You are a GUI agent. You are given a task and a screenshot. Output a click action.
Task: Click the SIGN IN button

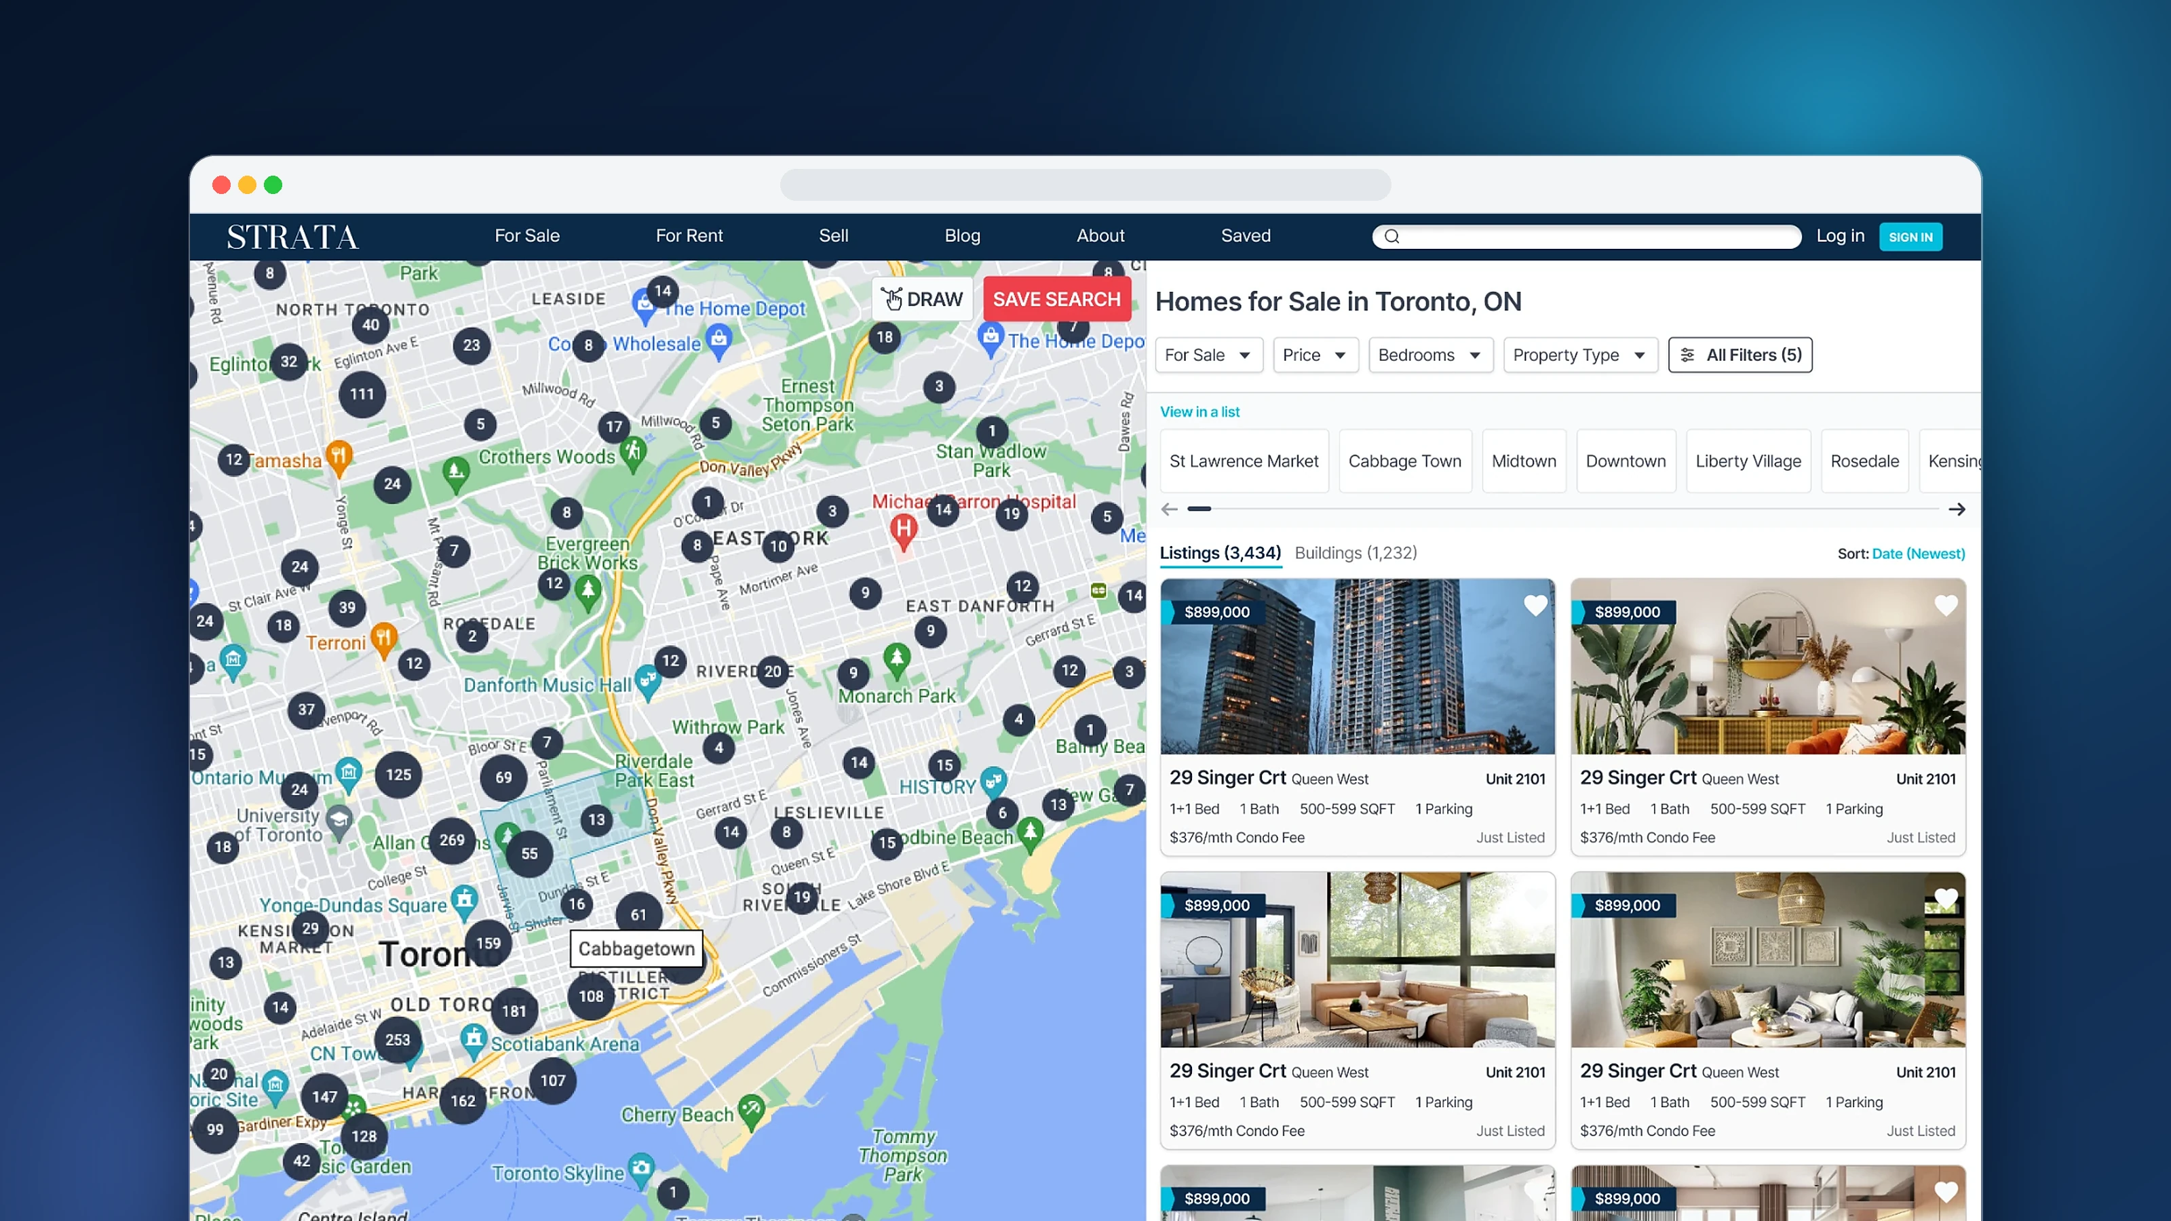[1910, 237]
